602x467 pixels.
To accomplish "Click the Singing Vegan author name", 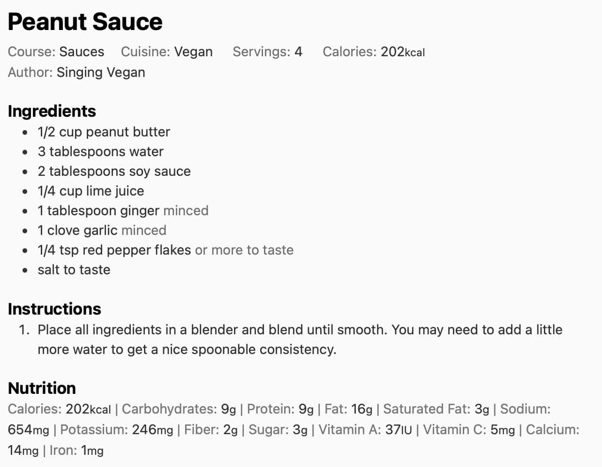I will 101,72.
